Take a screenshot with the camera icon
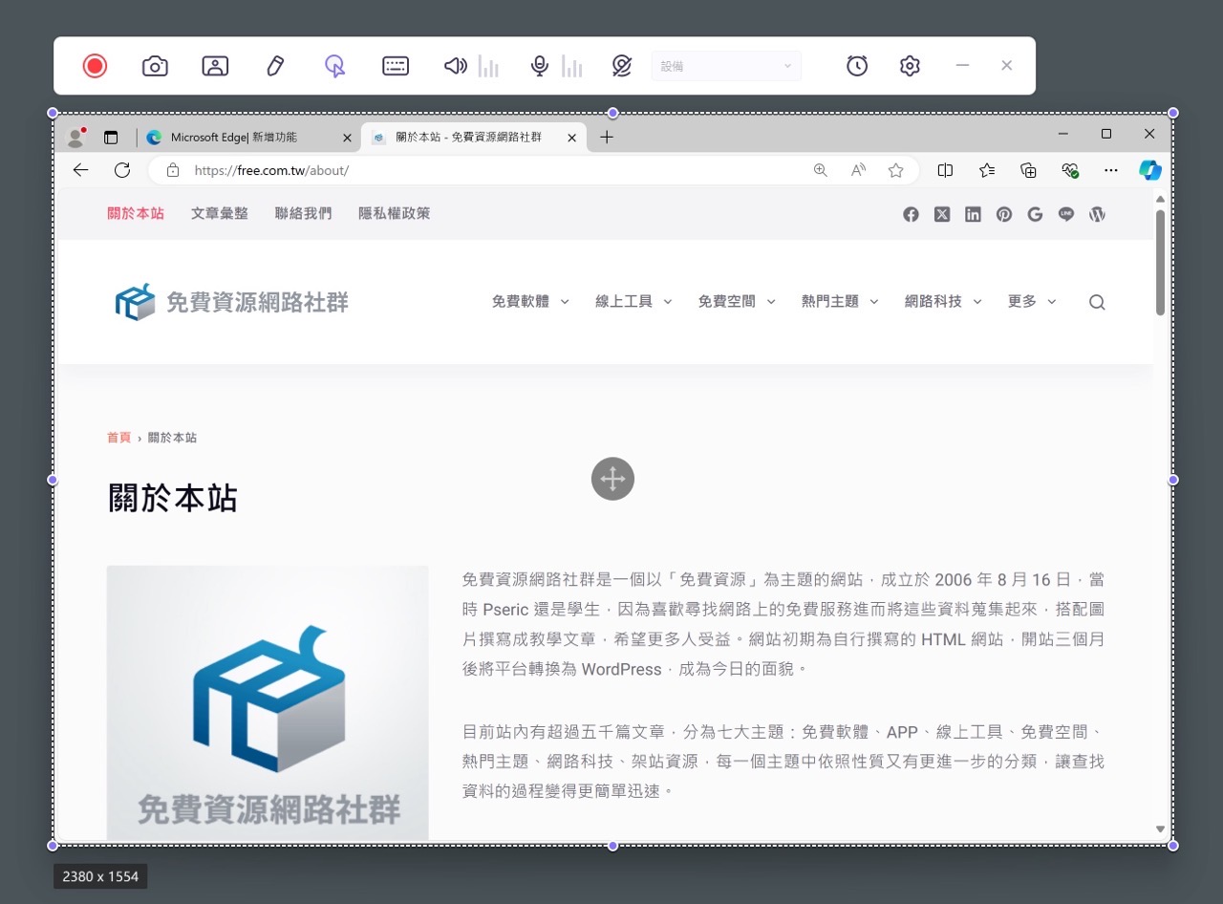 pos(155,66)
